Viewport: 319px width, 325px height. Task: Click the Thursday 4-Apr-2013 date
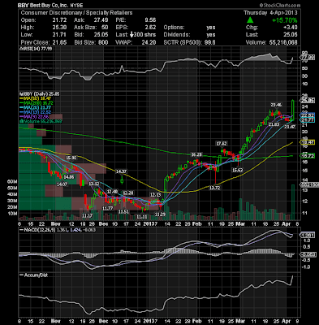click(x=270, y=13)
